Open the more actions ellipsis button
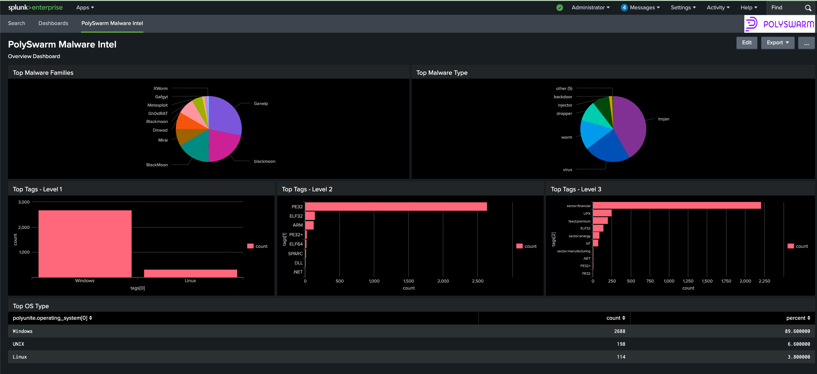Screen dimensions: 817x374 click(x=806, y=43)
